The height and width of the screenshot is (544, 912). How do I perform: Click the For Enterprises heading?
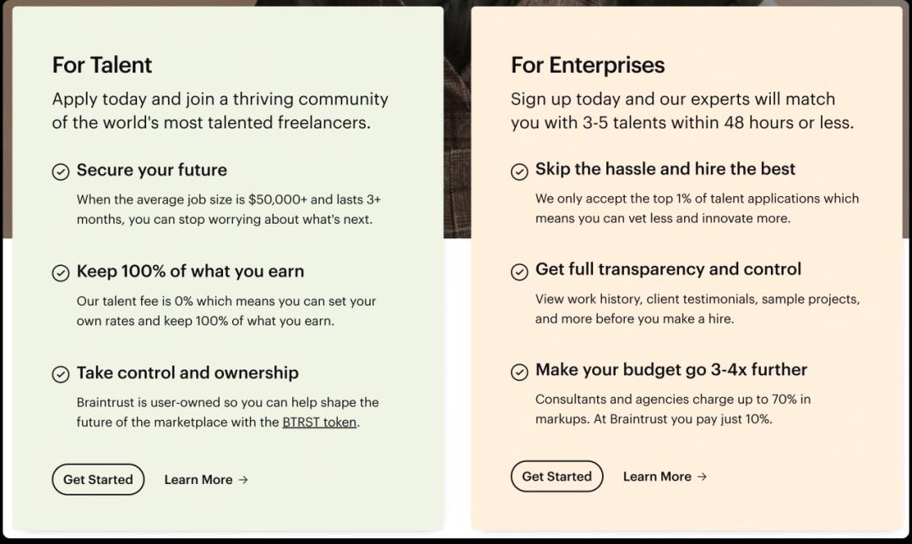(x=588, y=65)
